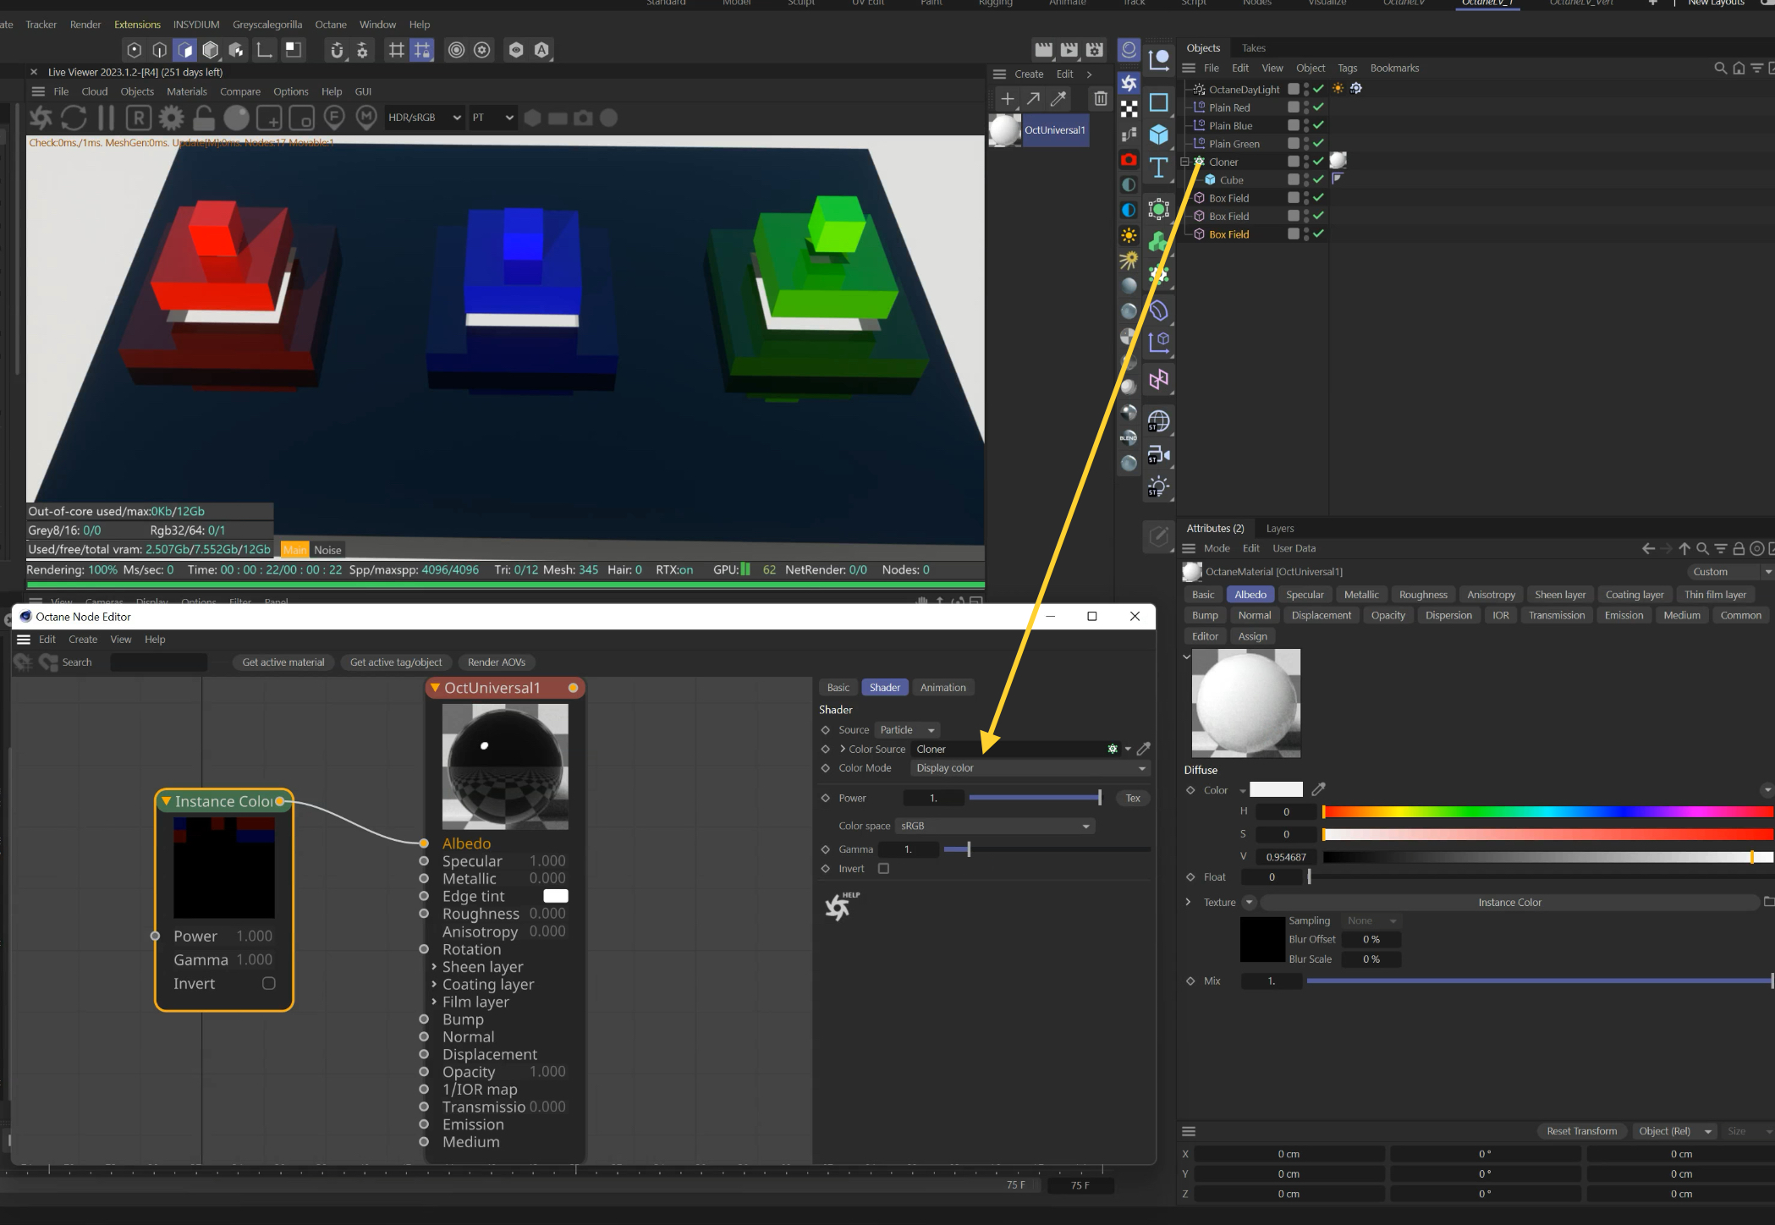Image resolution: width=1775 pixels, height=1225 pixels.
Task: Pause rendering in Live Viewer
Action: tap(107, 118)
